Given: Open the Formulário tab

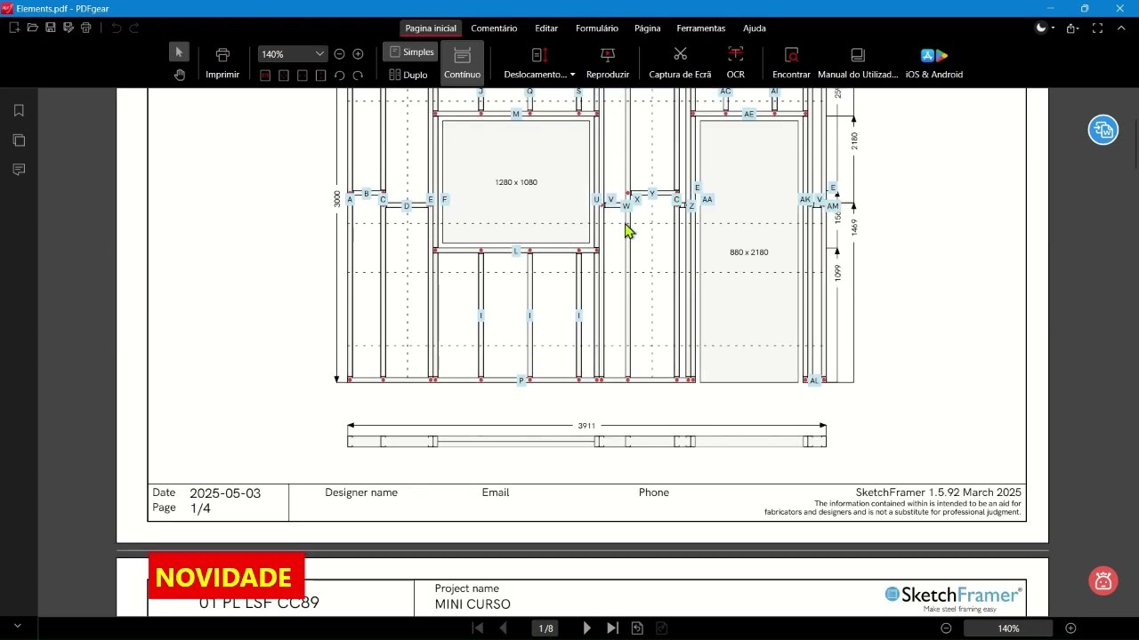Looking at the screenshot, I should pos(597,28).
